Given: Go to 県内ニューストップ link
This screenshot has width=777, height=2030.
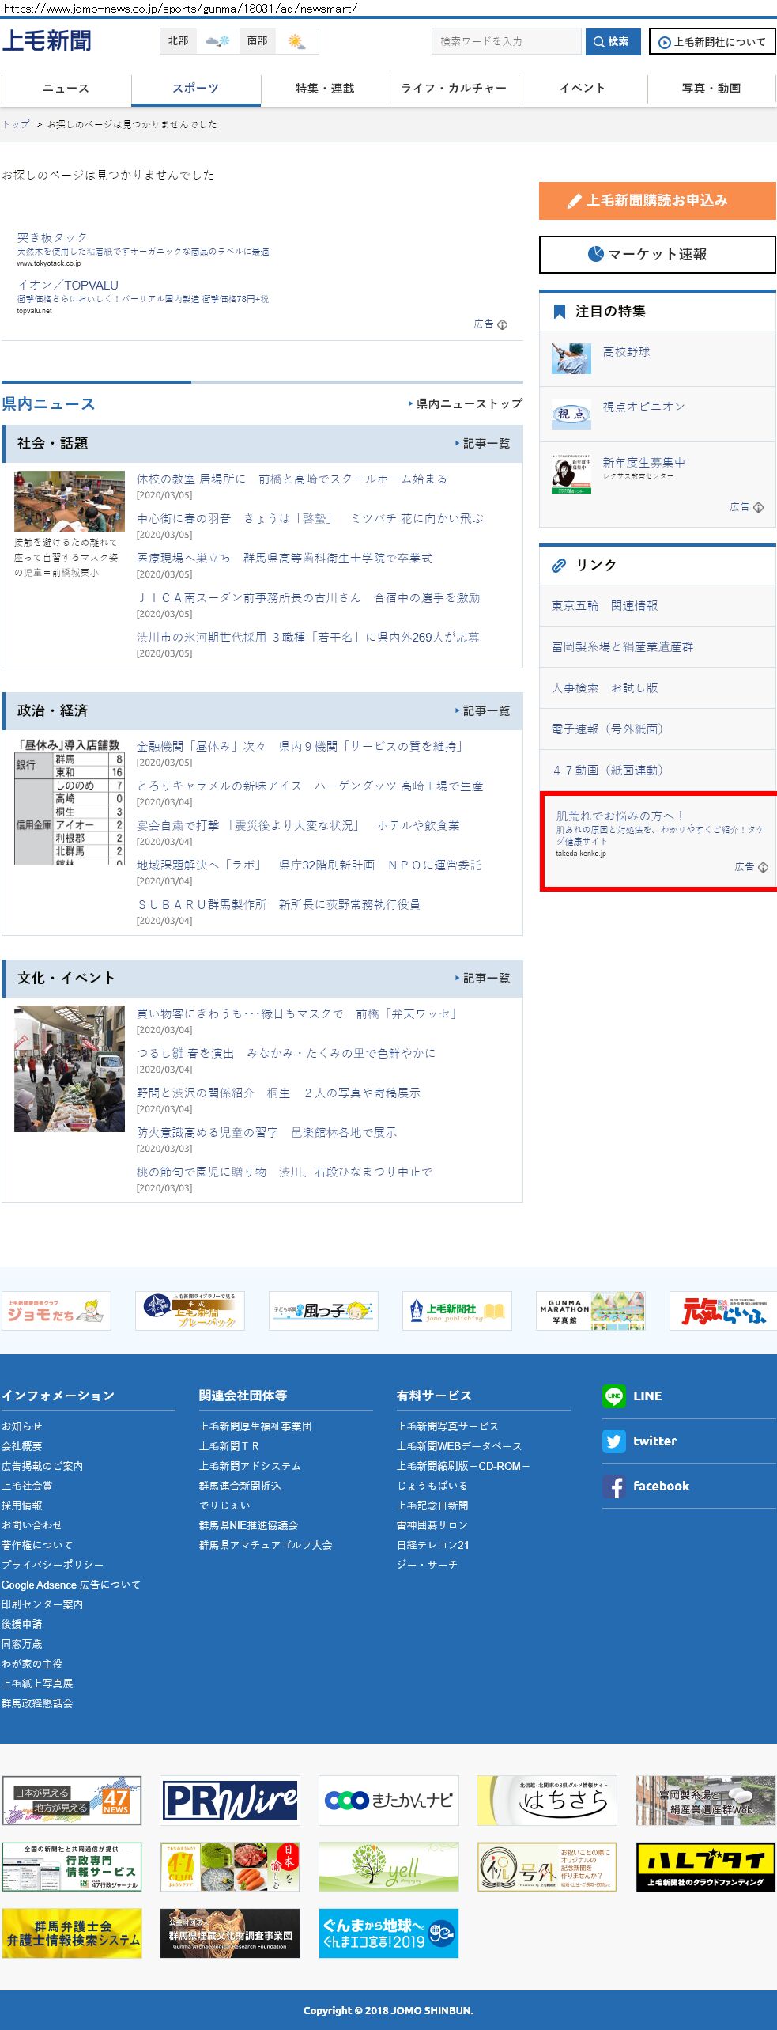Looking at the screenshot, I should click(x=466, y=403).
